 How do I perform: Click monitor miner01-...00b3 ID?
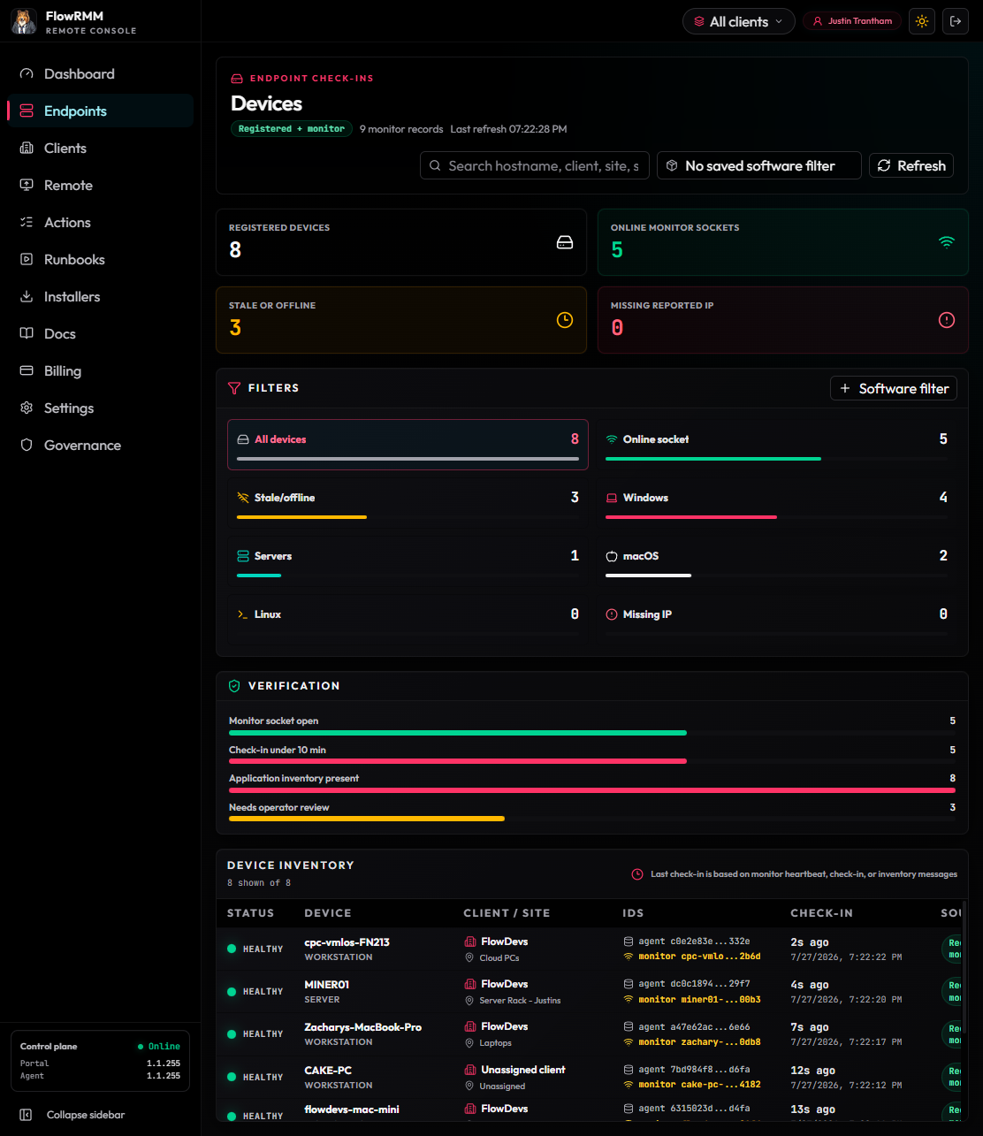point(699,999)
